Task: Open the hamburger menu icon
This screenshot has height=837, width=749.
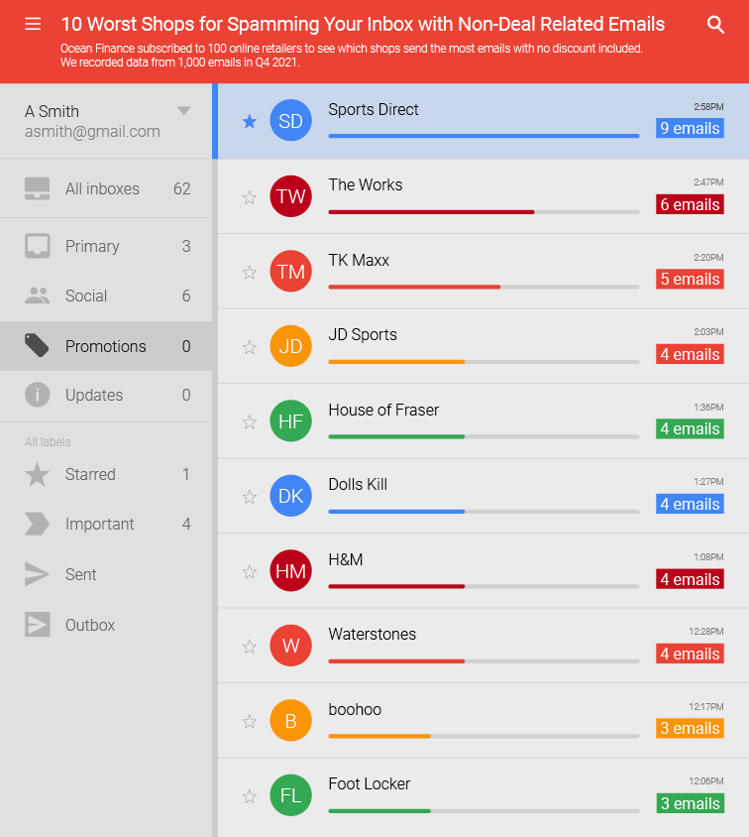Action: click(33, 24)
